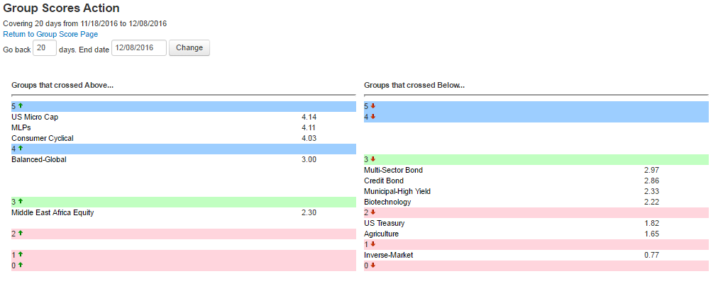Image resolution: width=718 pixels, height=286 pixels.
Task: Click the Middle East Africa Equity entry
Action: tap(53, 212)
